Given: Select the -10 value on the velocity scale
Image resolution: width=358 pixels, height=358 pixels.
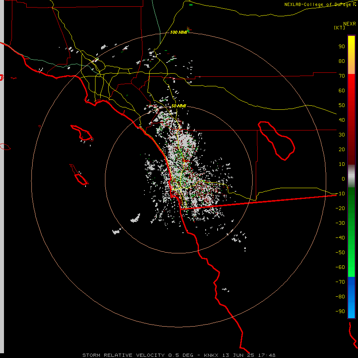Looking at the screenshot, I should point(340,194).
